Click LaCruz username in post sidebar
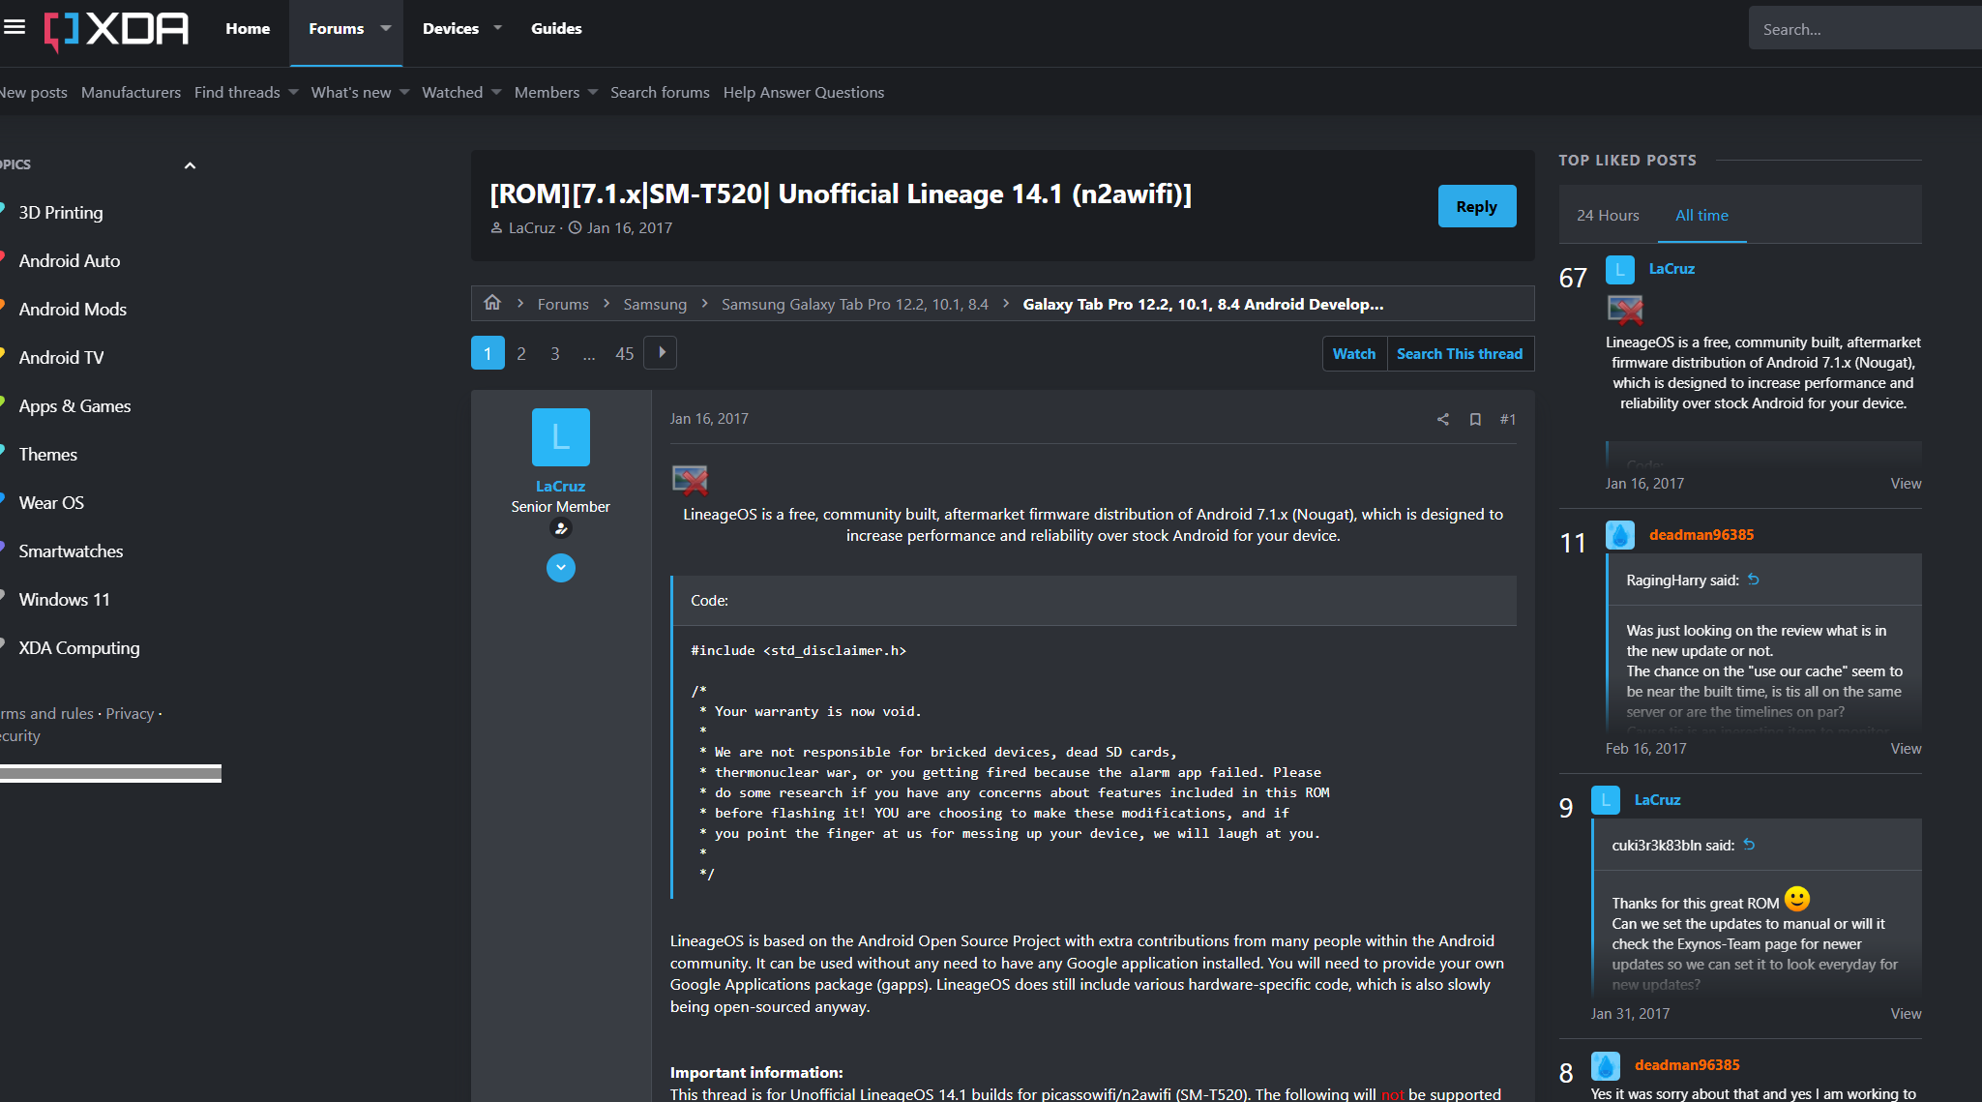Viewport: 1982px width, 1102px height. (561, 487)
